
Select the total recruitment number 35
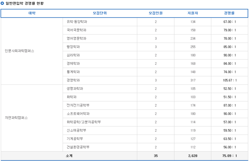pyautogui.click(x=156, y=156)
